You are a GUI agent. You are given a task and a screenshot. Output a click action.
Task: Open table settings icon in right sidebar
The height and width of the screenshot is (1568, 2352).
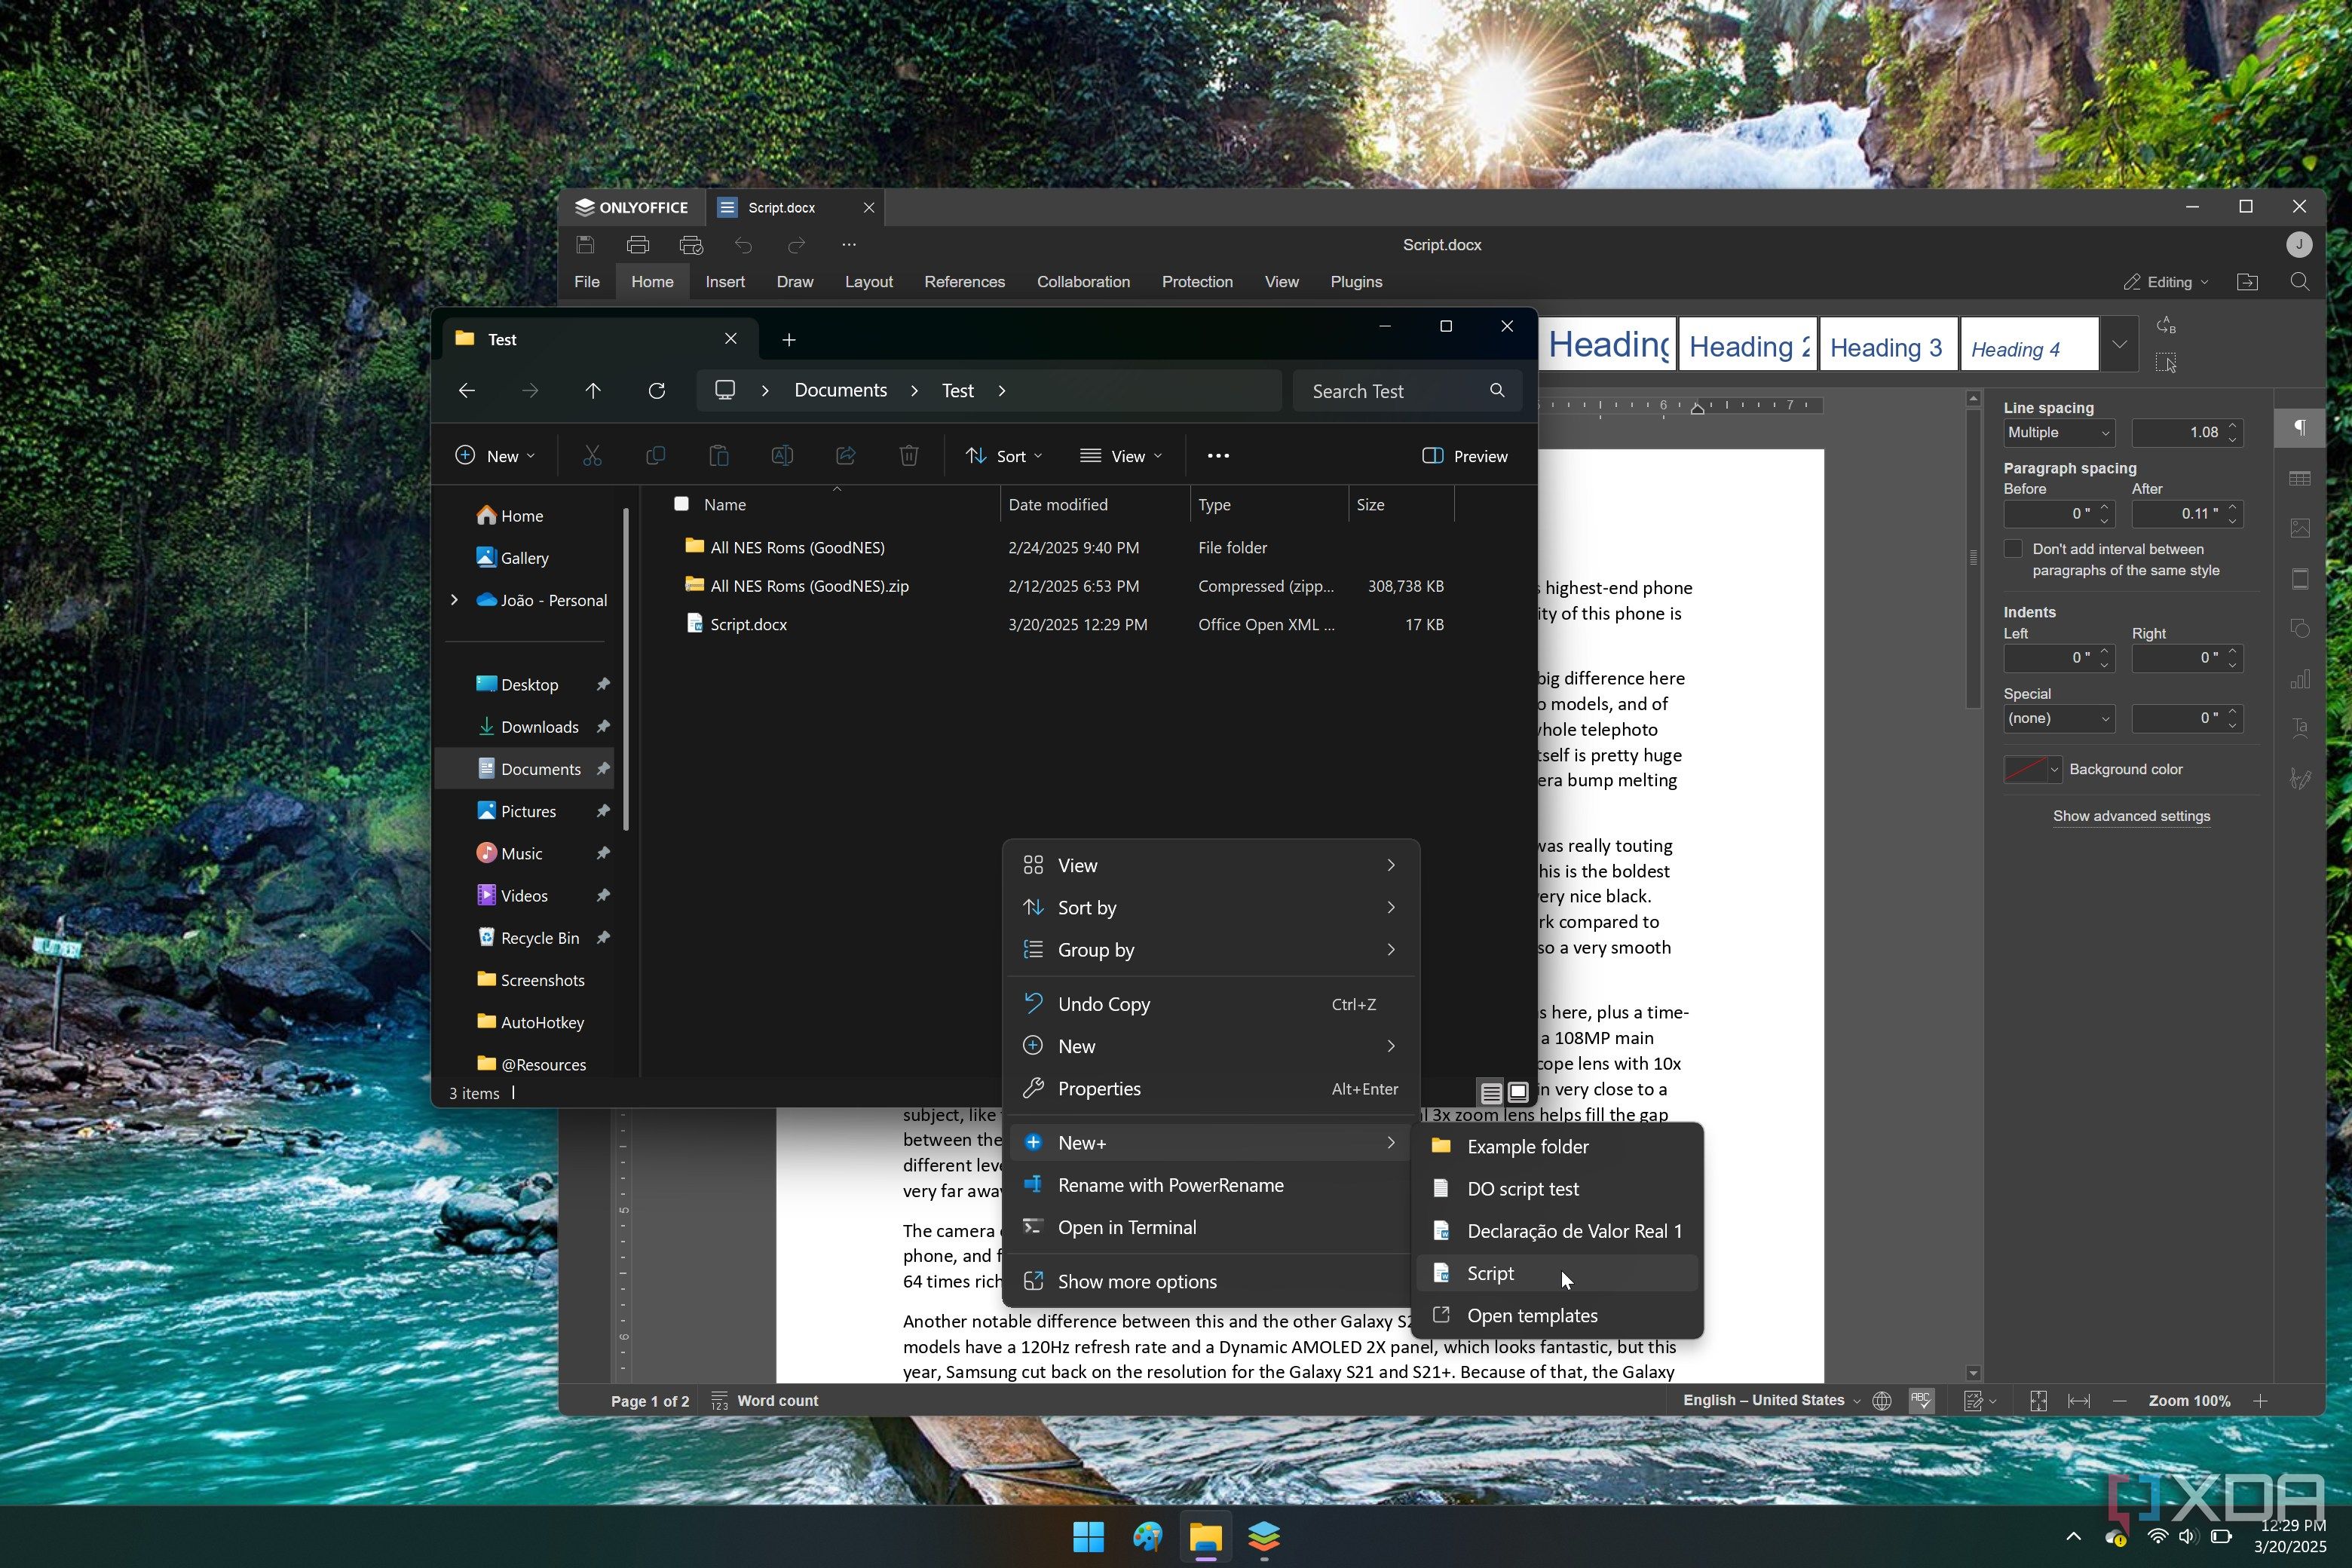(x=2300, y=479)
